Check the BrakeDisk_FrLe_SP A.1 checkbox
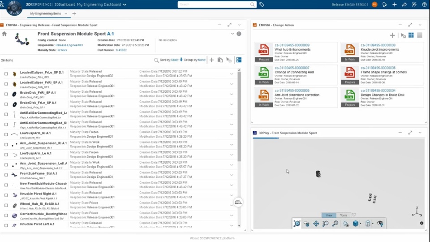Image resolution: width=430 pixels, height=242 pixels. tap(6, 104)
